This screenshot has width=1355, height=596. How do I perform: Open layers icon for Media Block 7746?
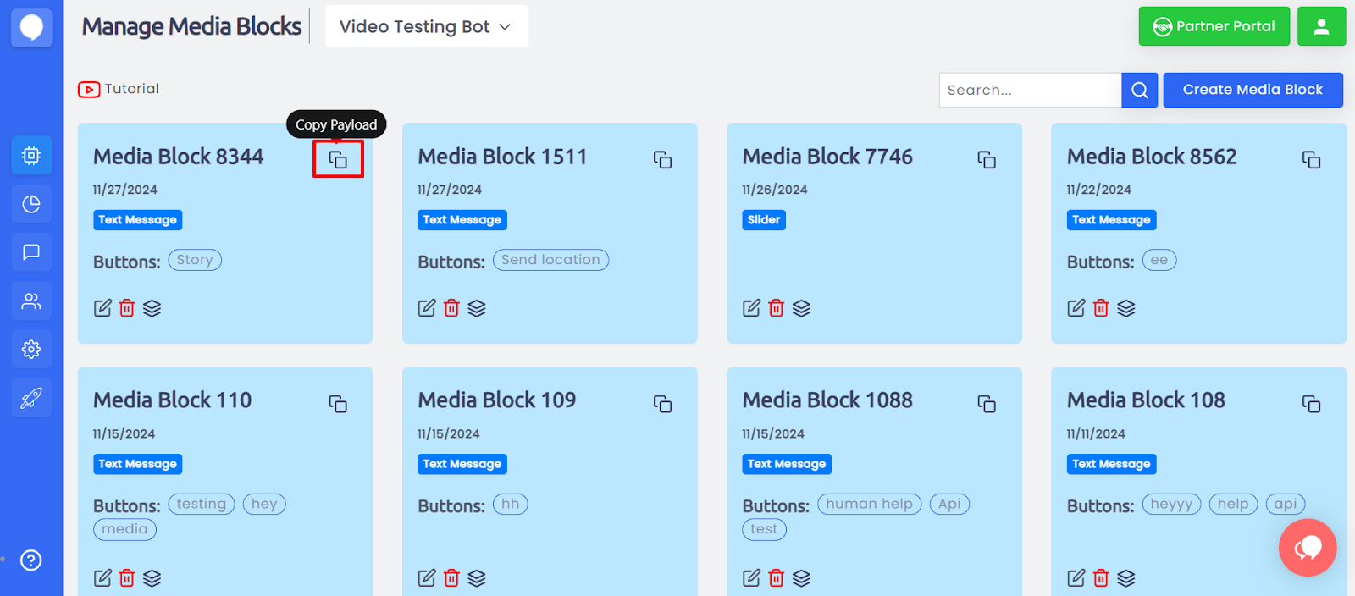click(x=801, y=308)
